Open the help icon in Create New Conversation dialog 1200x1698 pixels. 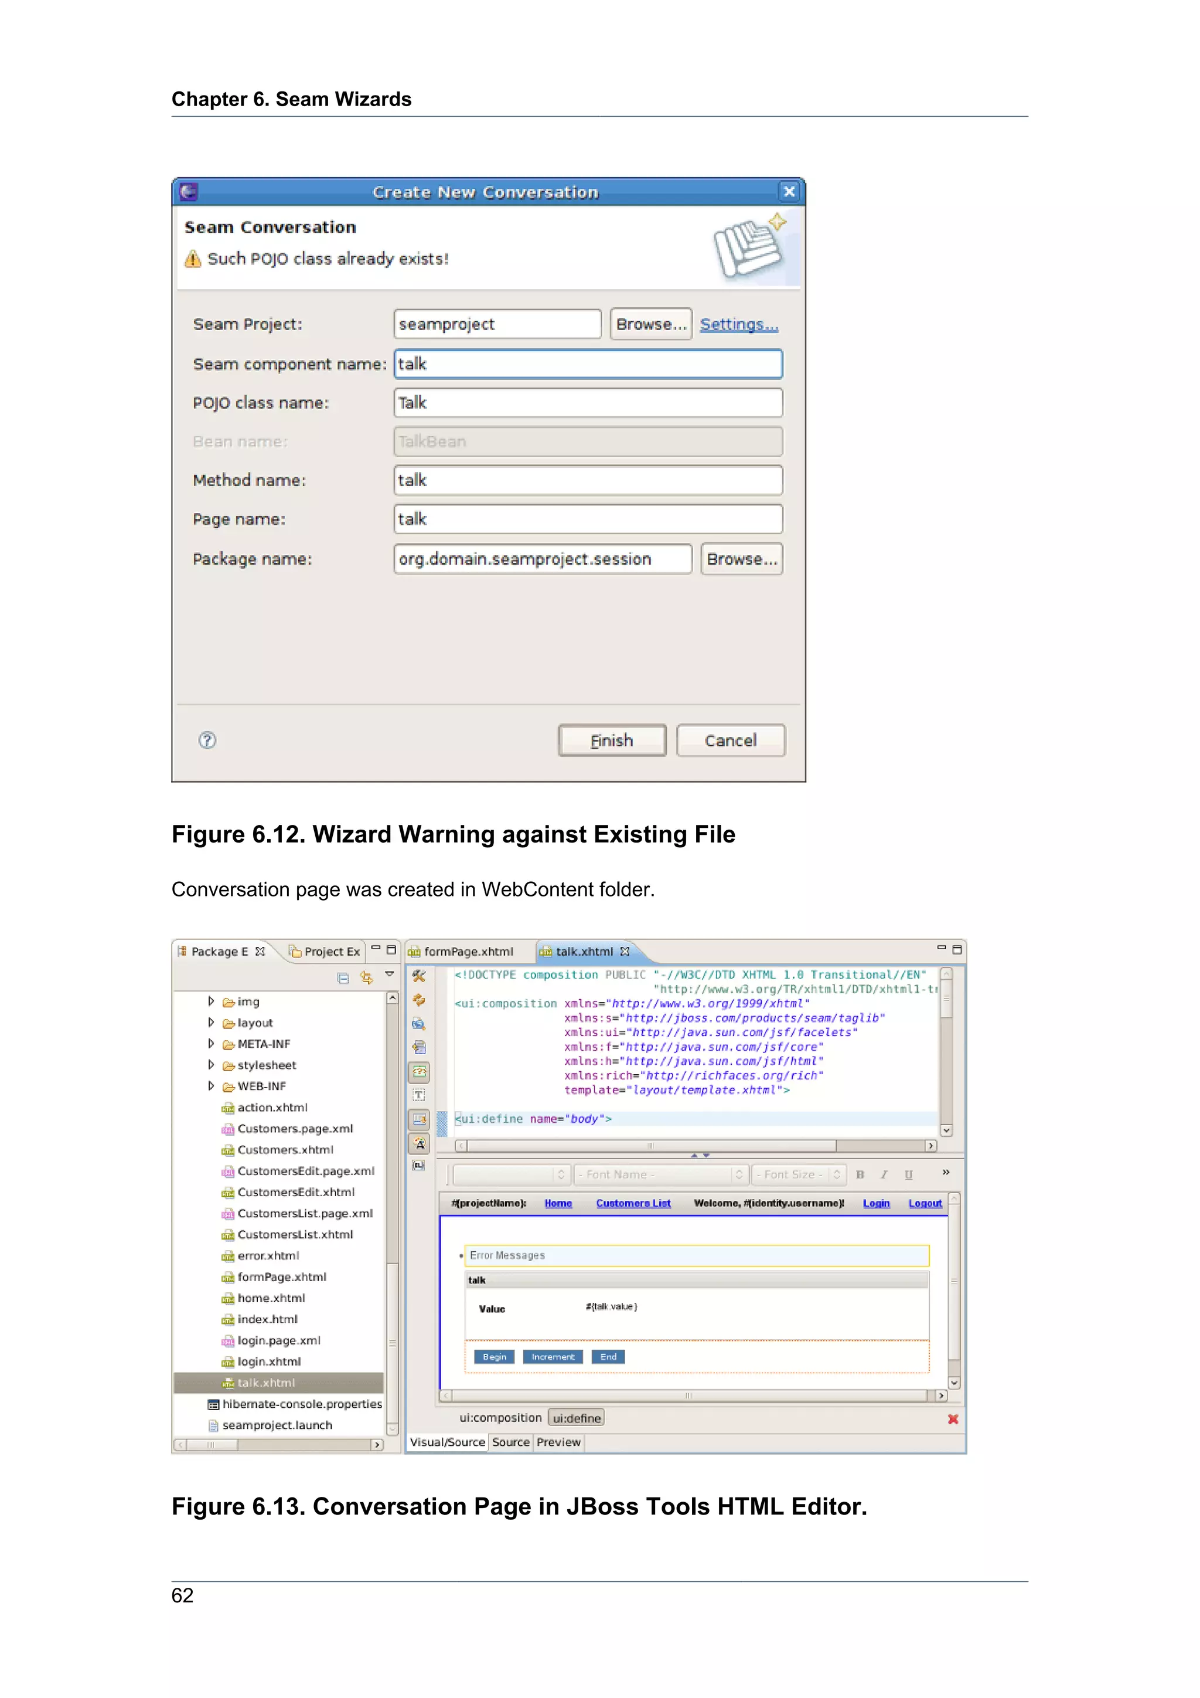[207, 741]
